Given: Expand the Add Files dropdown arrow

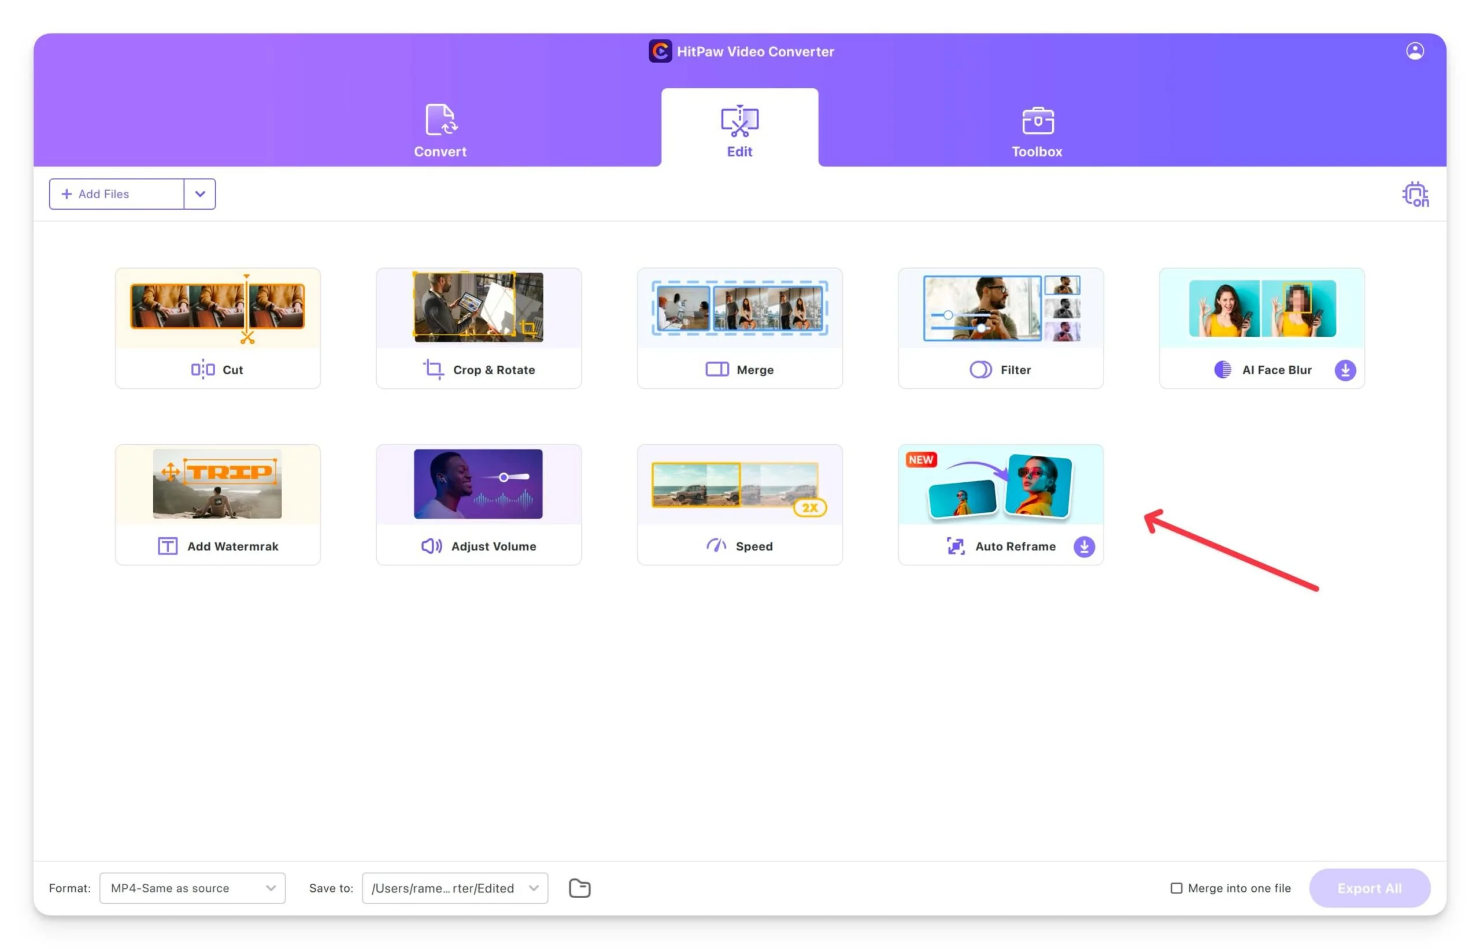Looking at the screenshot, I should click(200, 194).
